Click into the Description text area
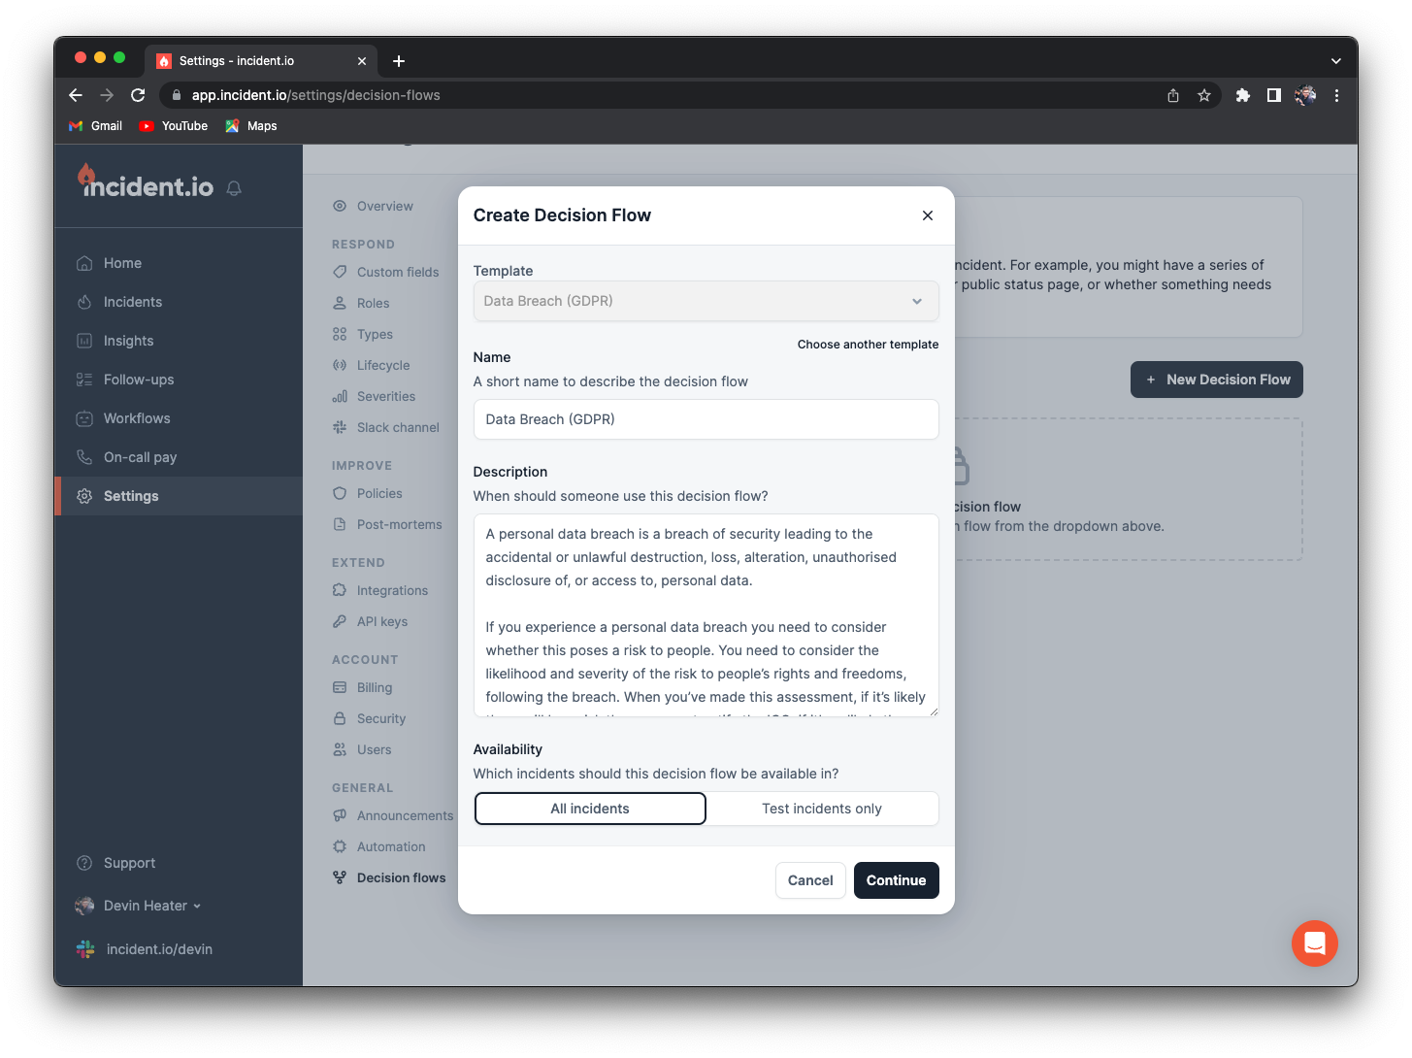This screenshot has height=1058, width=1412. (706, 615)
